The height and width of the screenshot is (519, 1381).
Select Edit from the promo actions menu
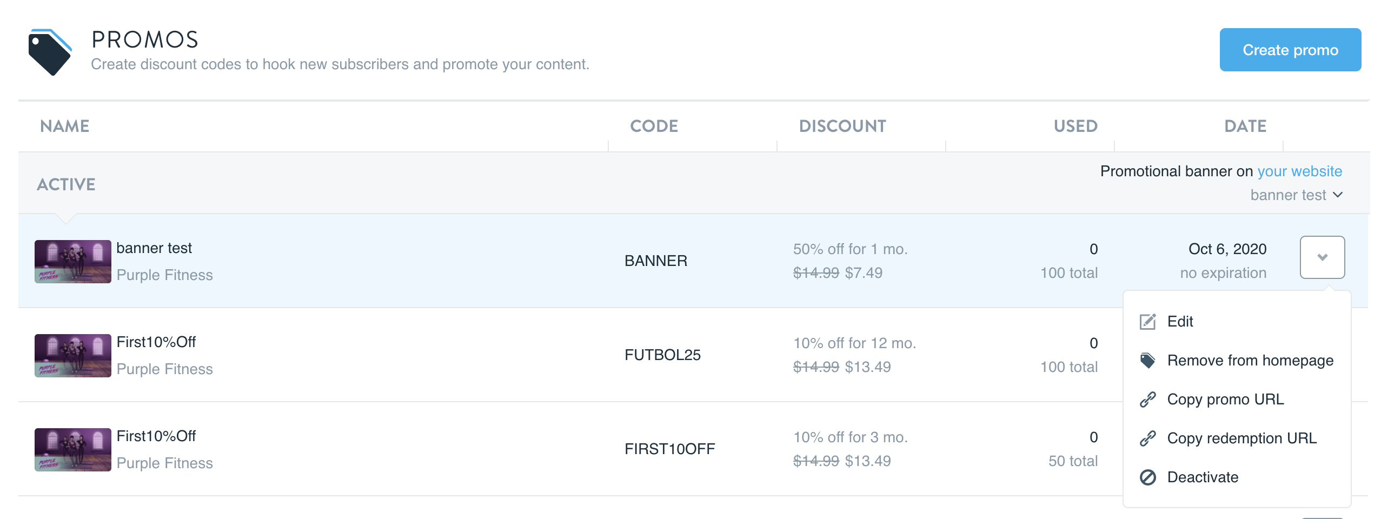tap(1180, 322)
